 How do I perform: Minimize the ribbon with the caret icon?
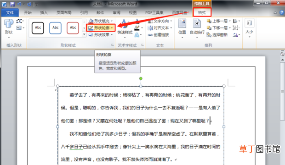click(275, 13)
